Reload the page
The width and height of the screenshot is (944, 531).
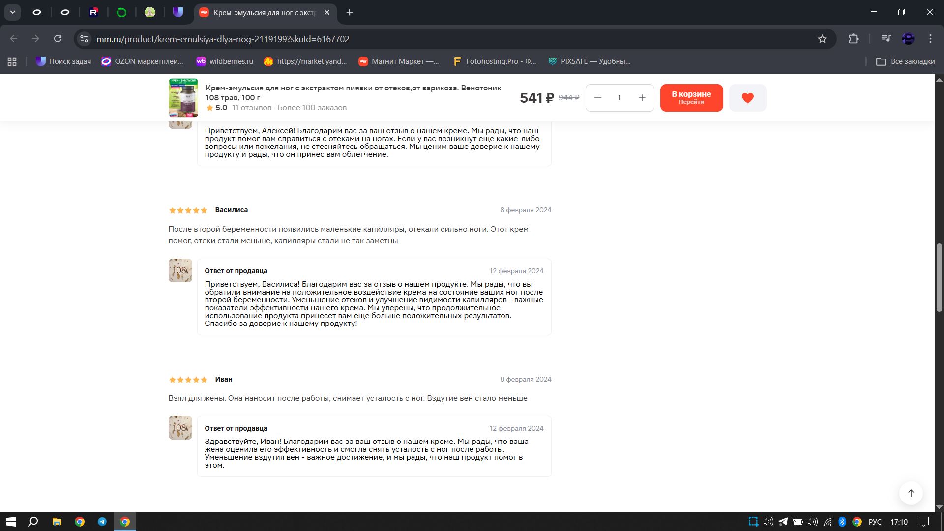click(x=58, y=39)
